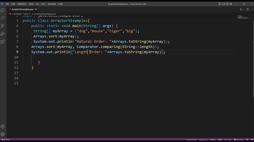This screenshot has height=142, width=254.
Task: Open the Run menu
Action: pyautogui.click(x=43, y=4)
